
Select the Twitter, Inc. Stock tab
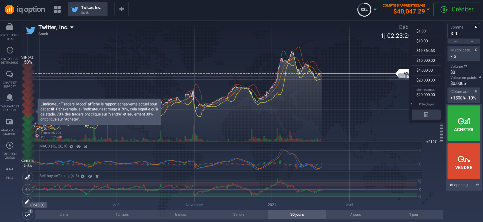pyautogui.click(x=88, y=9)
